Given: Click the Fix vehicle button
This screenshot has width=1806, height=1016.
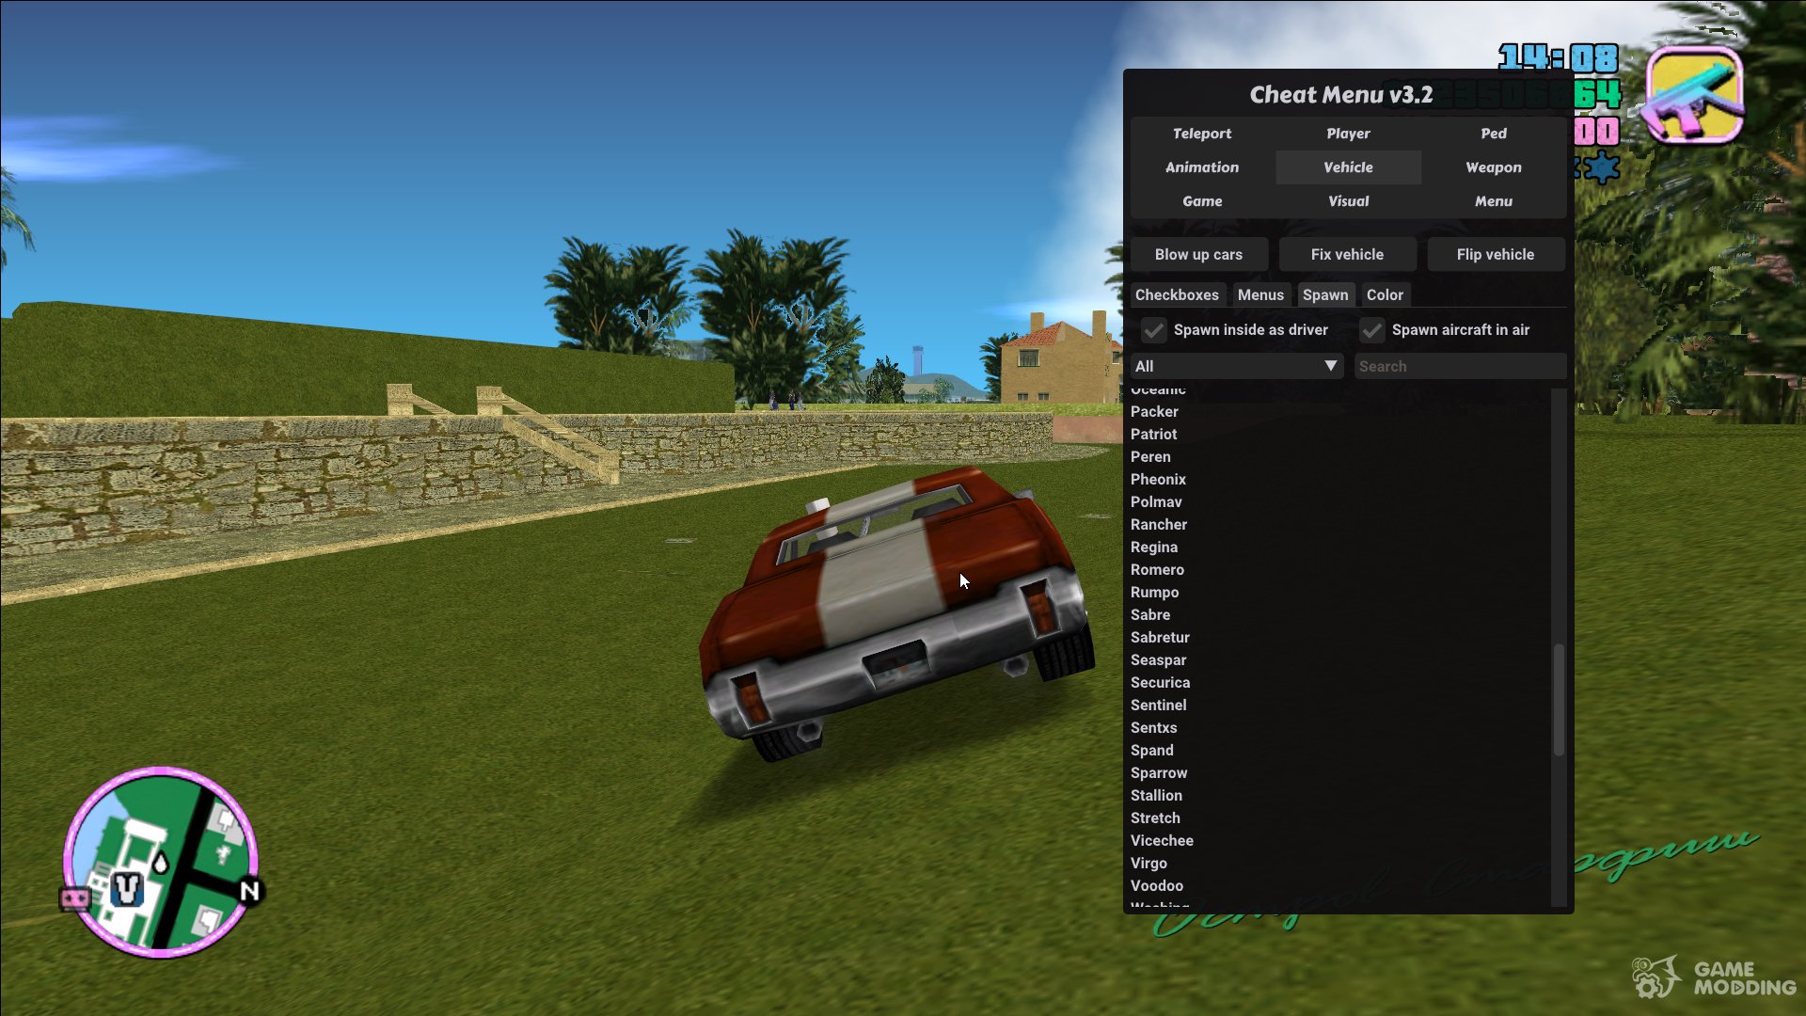Looking at the screenshot, I should click(x=1347, y=254).
